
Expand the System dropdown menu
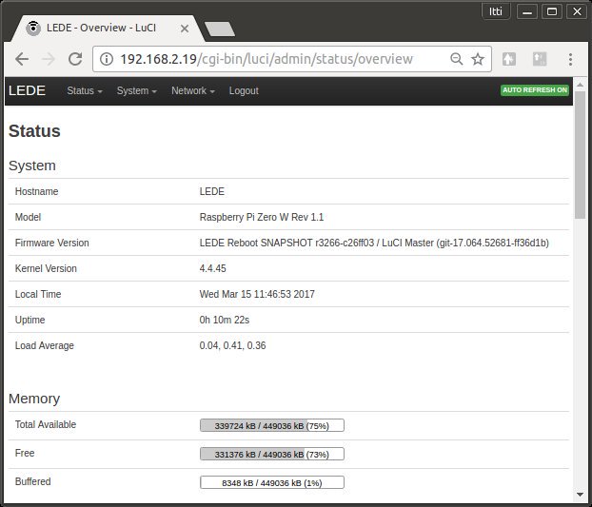[137, 91]
